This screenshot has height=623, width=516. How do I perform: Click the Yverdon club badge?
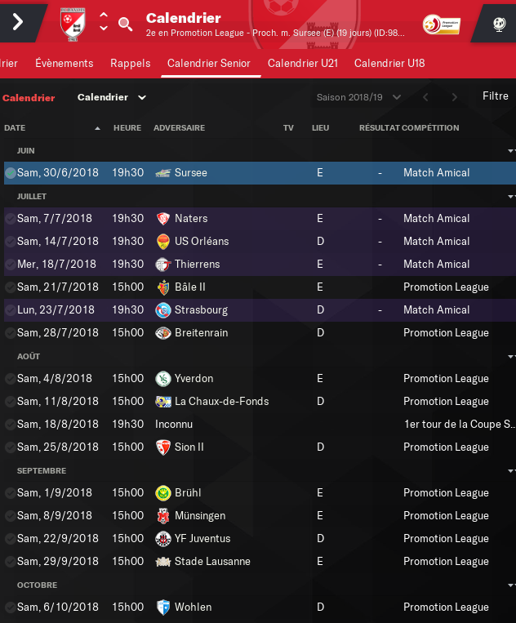pos(163,379)
